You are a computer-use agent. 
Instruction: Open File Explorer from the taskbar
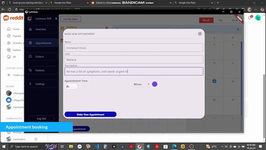(x=71, y=146)
